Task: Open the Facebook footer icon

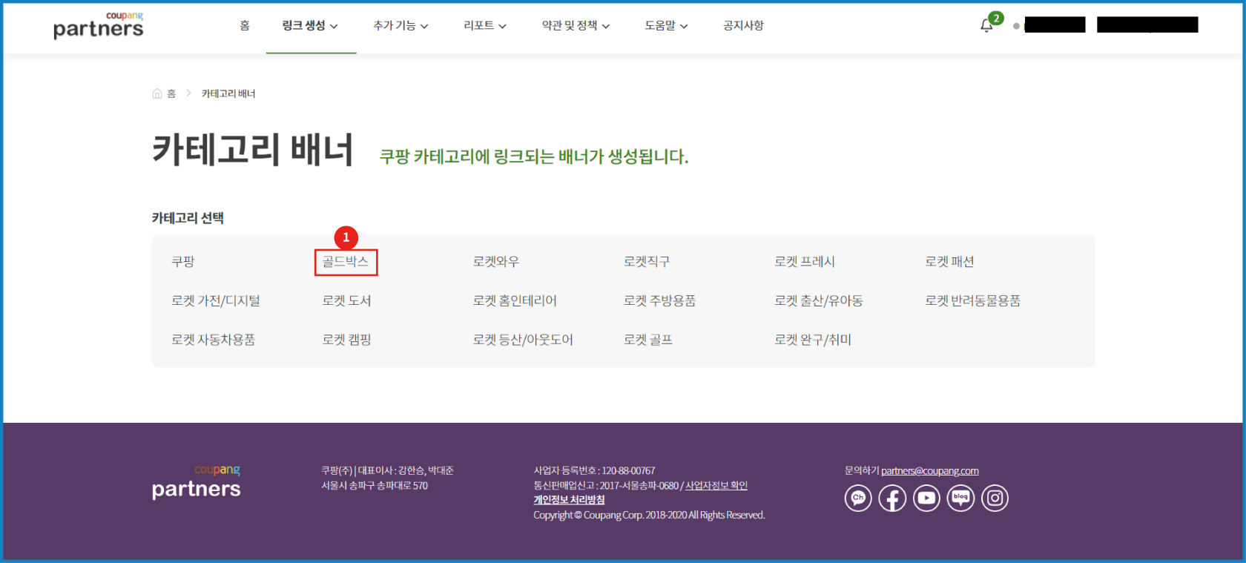Action: (892, 498)
